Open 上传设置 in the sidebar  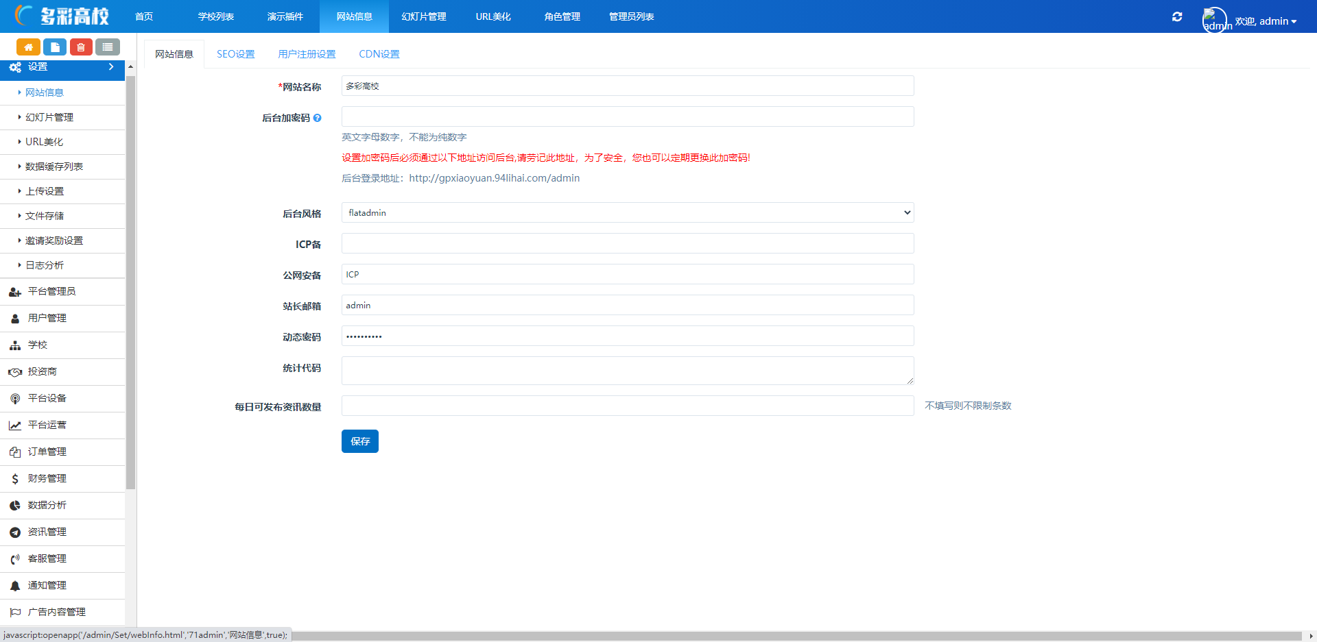coord(45,191)
